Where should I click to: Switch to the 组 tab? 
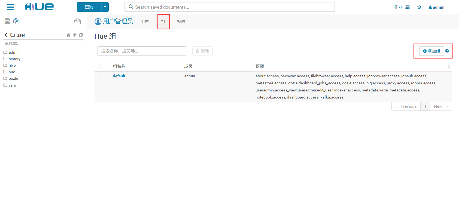[163, 21]
